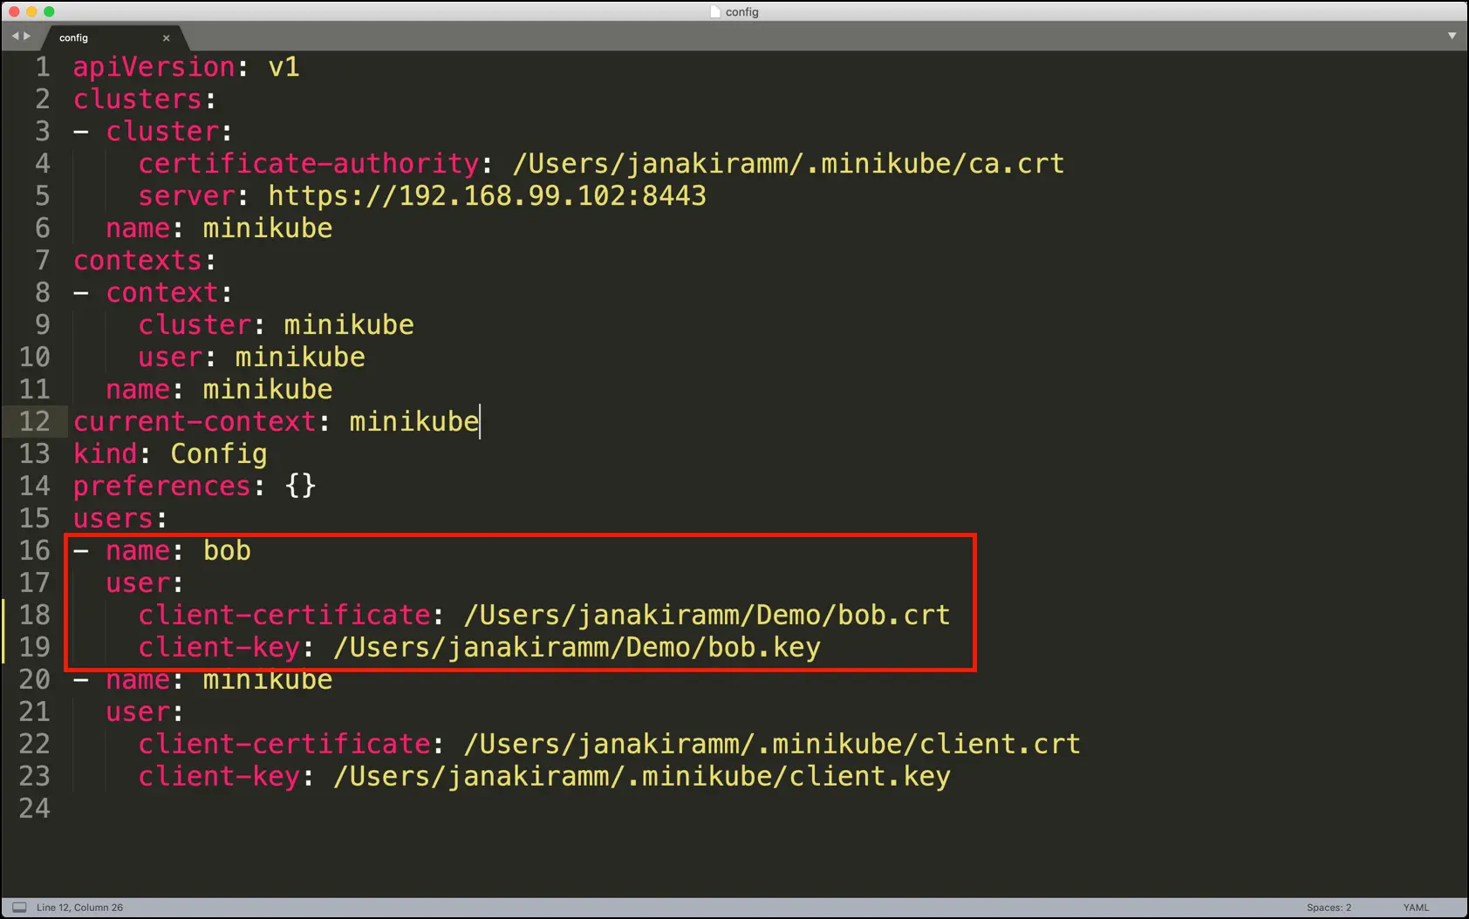Click the panel switcher icon in status bar
This screenshot has height=919, width=1469.
(x=19, y=908)
